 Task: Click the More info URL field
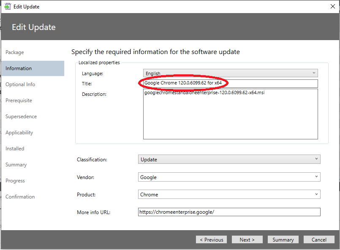point(229,212)
